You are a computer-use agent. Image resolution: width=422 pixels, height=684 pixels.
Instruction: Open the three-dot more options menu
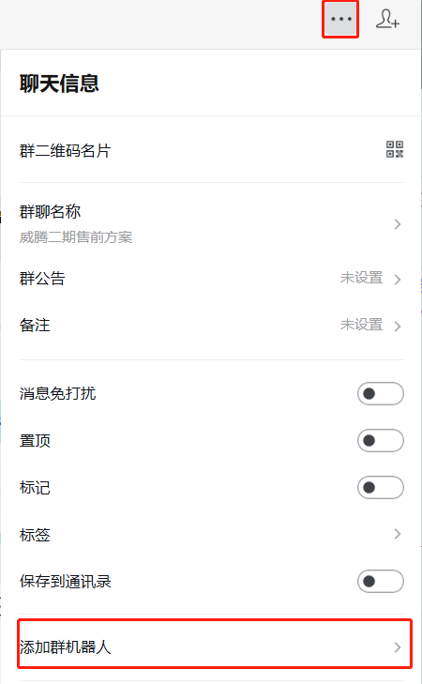coord(340,19)
